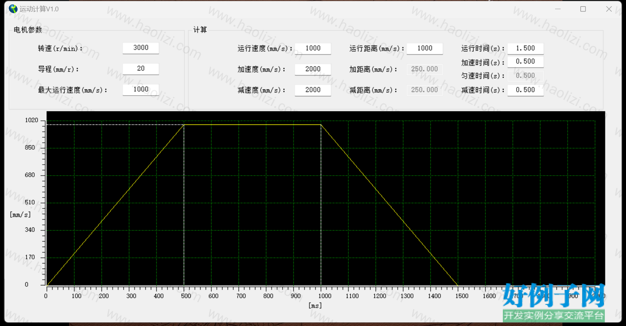The height and width of the screenshot is (326, 626).
Task: Click the 匀速时间(s) label text
Action: click(483, 76)
